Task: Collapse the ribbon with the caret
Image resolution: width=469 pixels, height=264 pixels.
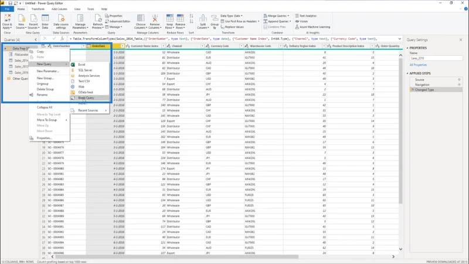Action: (461, 9)
